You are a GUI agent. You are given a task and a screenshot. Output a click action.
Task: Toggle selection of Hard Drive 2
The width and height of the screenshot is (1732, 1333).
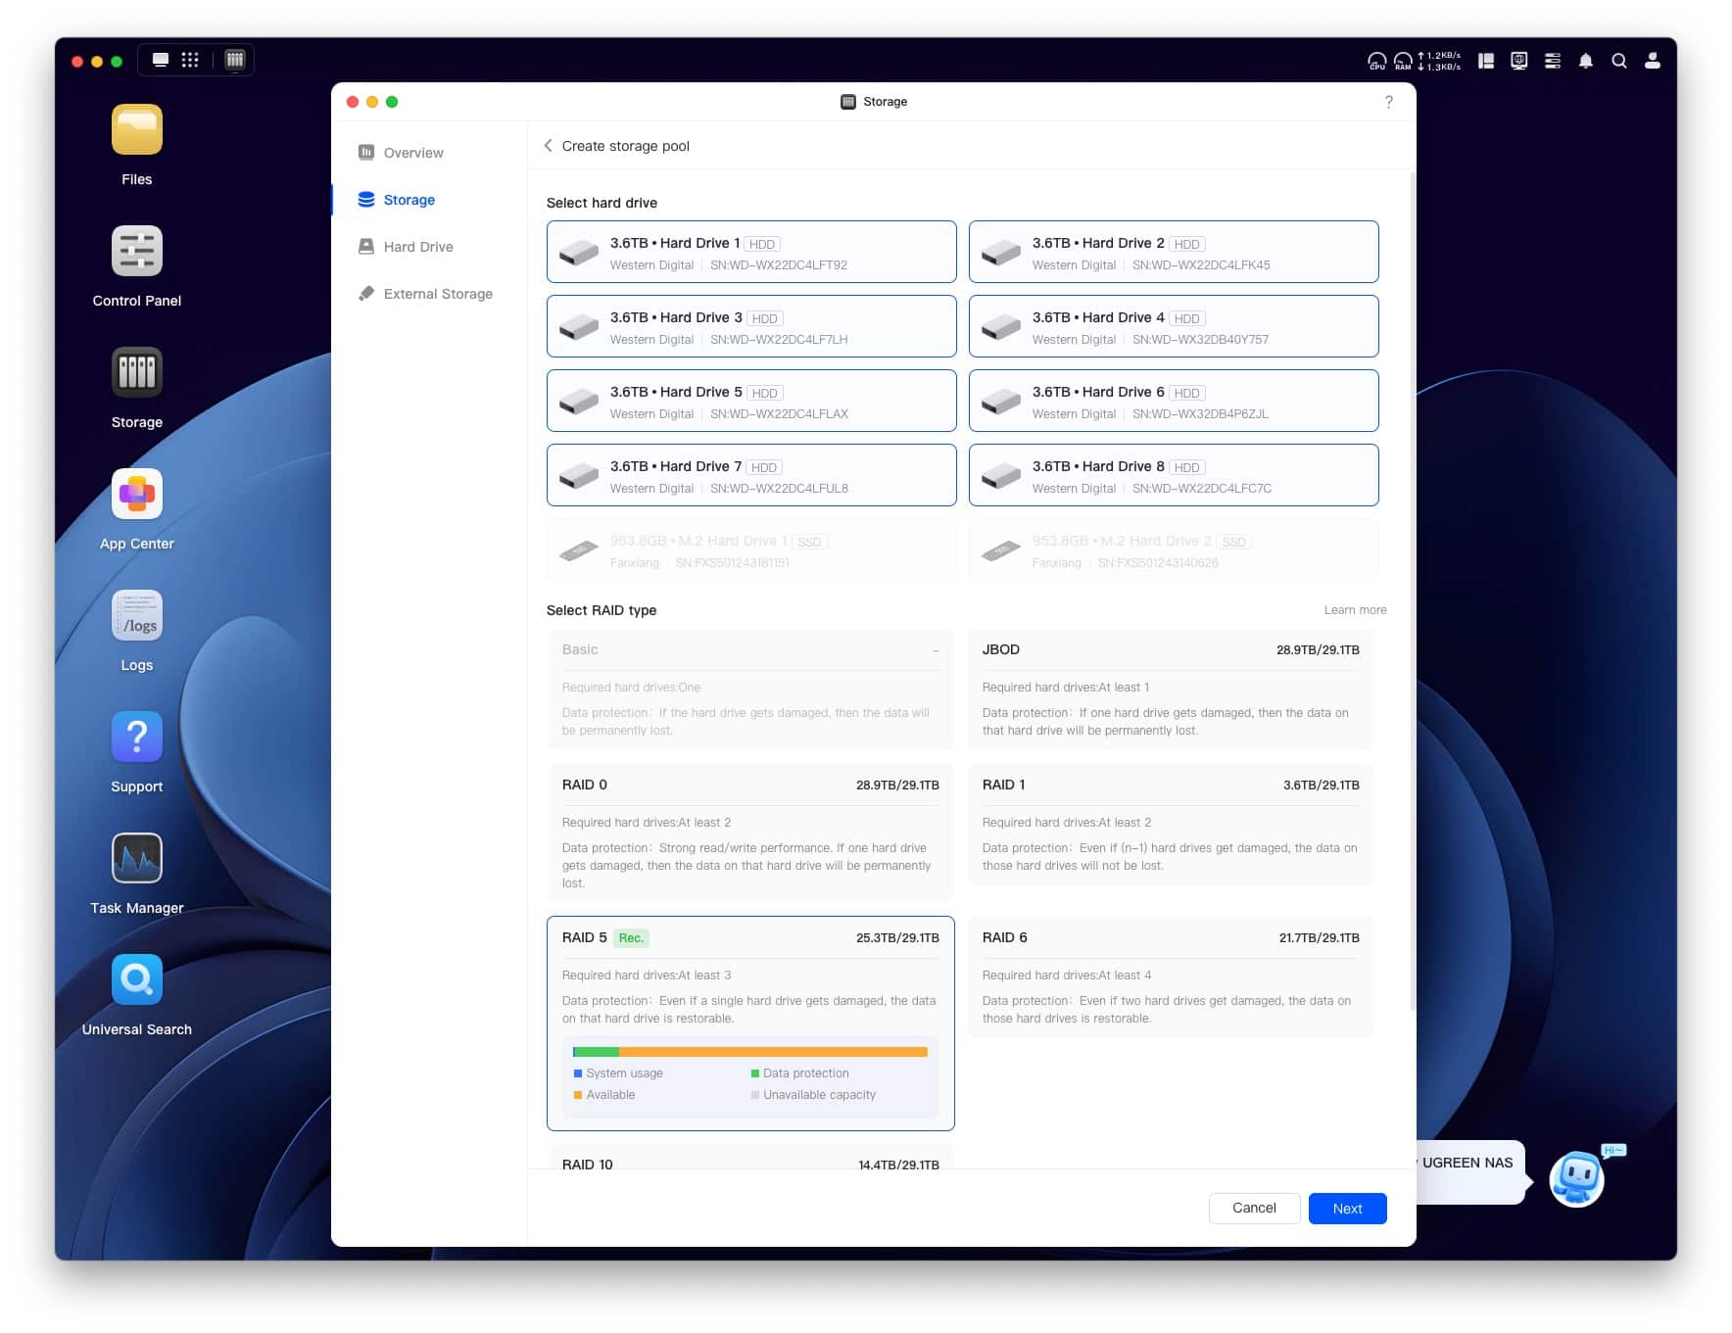pyautogui.click(x=1174, y=252)
